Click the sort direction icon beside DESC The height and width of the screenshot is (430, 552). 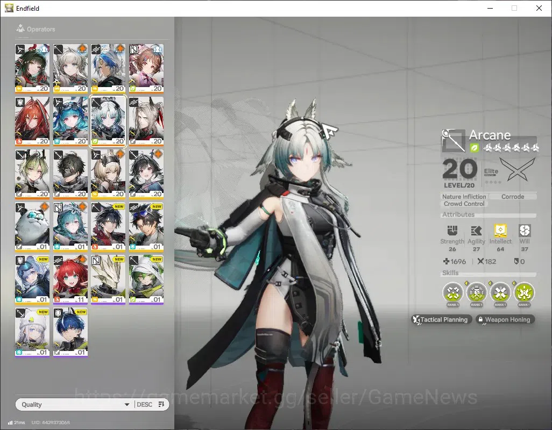(x=161, y=404)
